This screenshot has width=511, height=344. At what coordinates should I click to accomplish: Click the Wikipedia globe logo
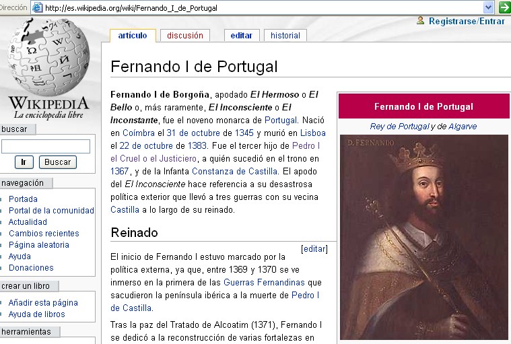(49, 57)
